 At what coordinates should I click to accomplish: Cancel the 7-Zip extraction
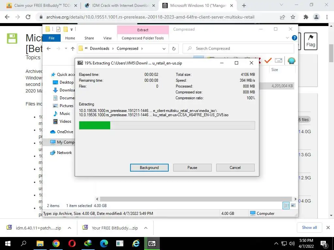pyautogui.click(x=235, y=168)
